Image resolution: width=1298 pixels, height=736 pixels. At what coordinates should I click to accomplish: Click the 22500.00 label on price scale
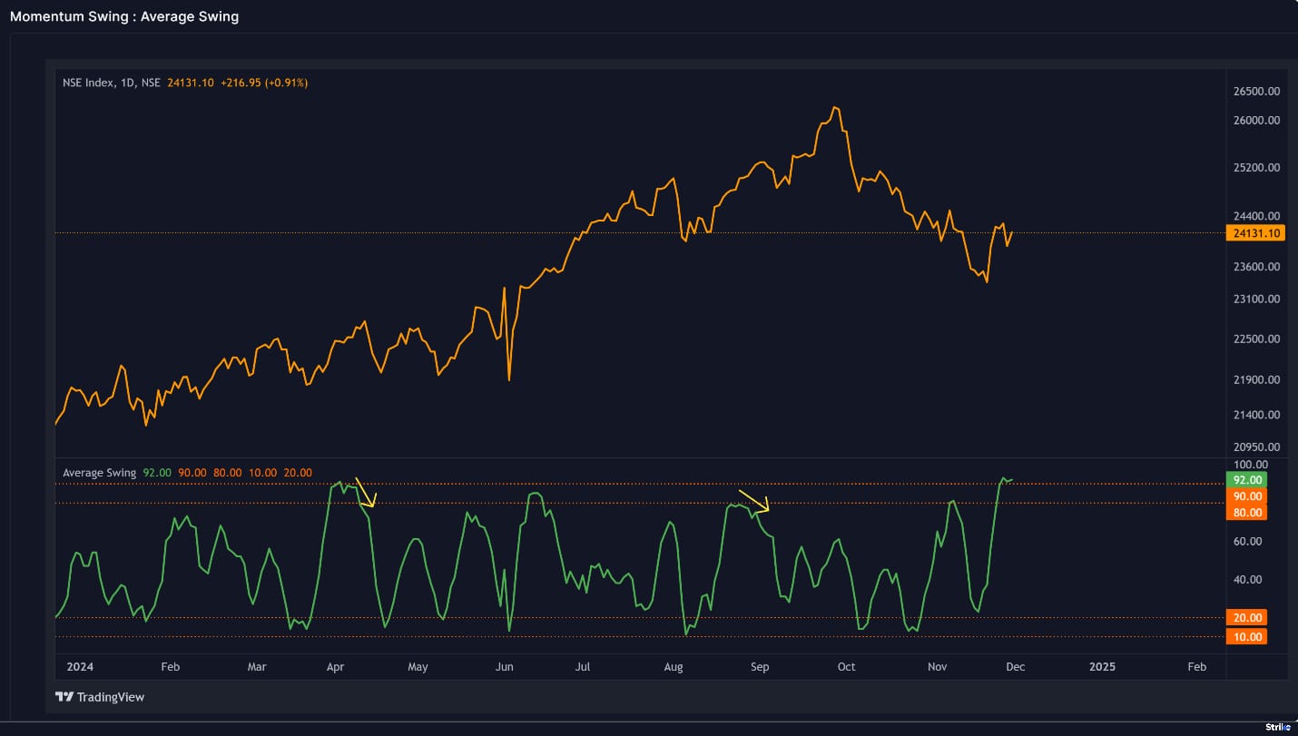(1256, 339)
